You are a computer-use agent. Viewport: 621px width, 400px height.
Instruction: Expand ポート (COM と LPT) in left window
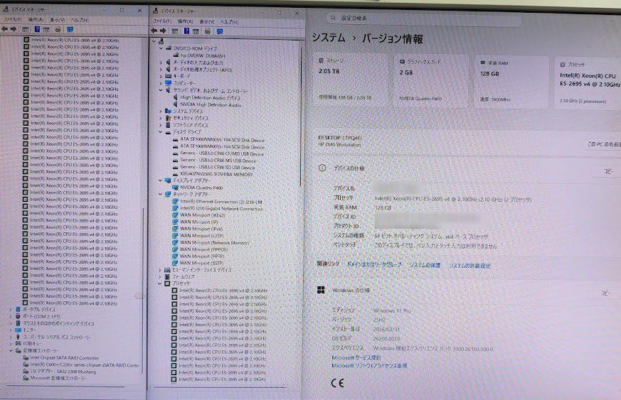[x=11, y=316]
